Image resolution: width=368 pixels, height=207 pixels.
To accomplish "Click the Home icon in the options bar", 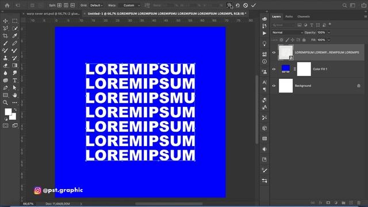I will pyautogui.click(x=7, y=5).
